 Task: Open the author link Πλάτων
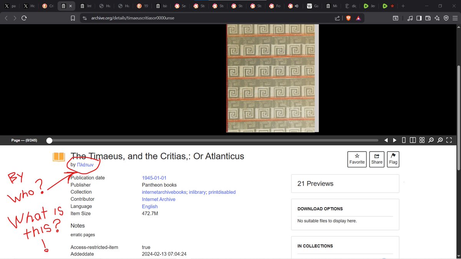coord(85,164)
